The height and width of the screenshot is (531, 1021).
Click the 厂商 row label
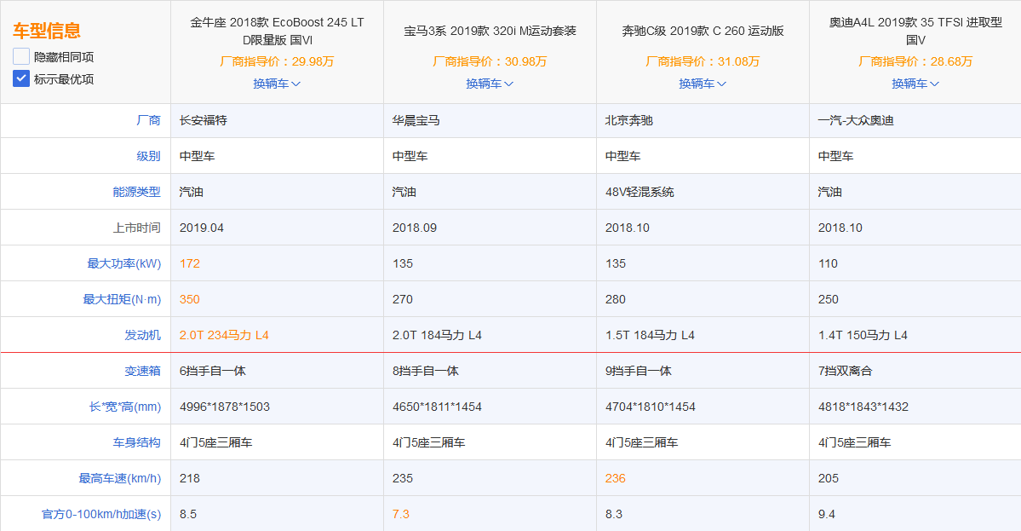(148, 121)
